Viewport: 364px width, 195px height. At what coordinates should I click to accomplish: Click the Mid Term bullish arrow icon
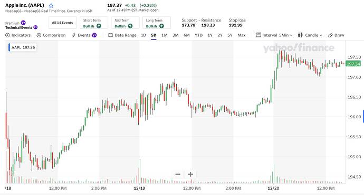[x=130, y=26]
